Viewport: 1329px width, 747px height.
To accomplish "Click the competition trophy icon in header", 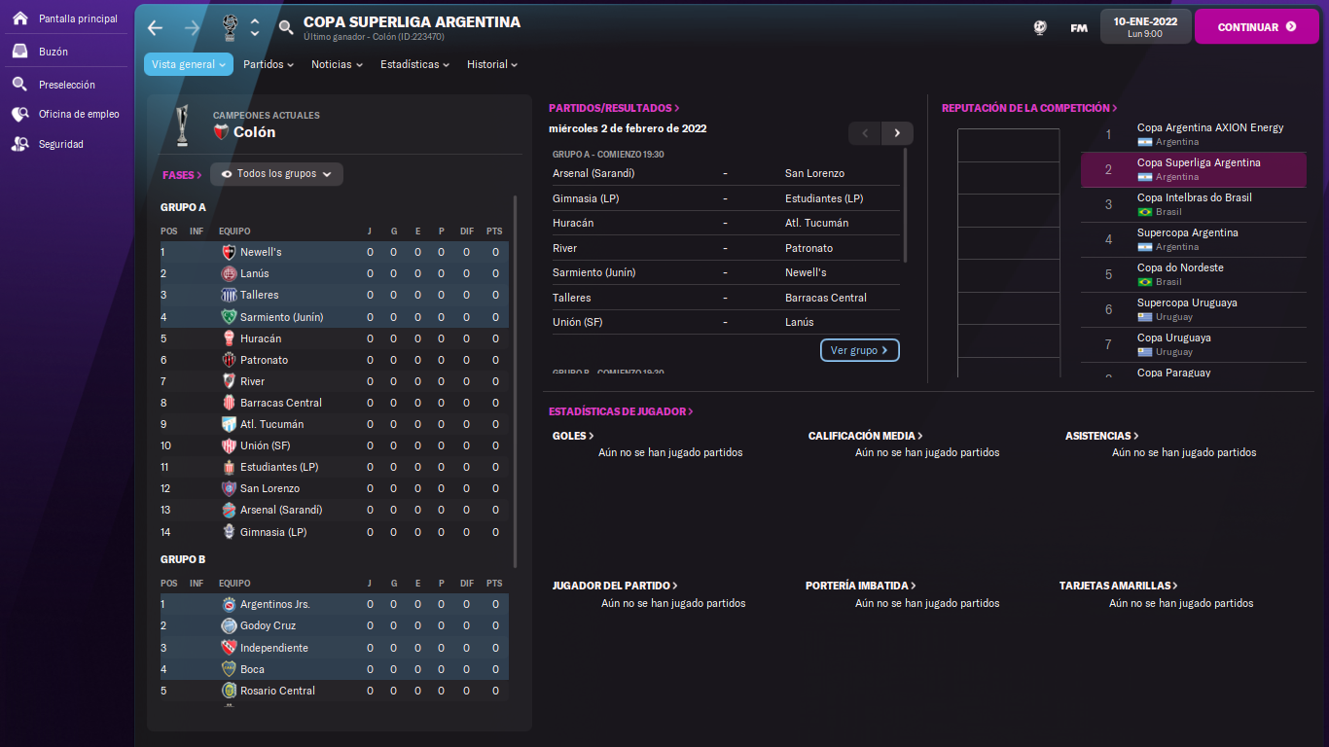I will (230, 27).
